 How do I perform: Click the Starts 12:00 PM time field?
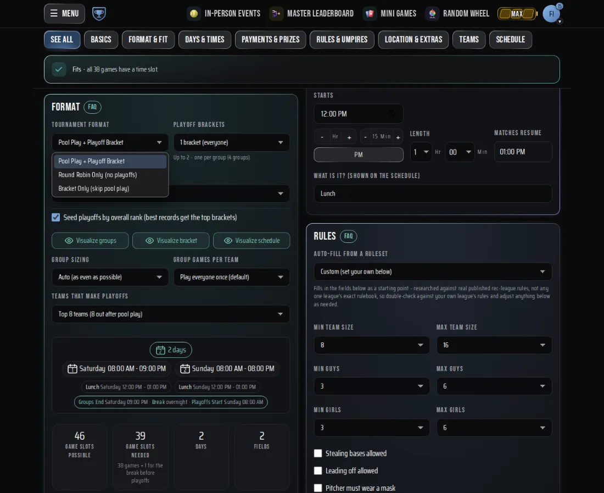tap(359, 114)
